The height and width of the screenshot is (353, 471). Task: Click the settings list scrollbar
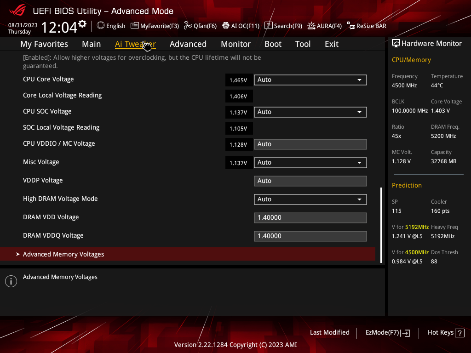coord(381,225)
